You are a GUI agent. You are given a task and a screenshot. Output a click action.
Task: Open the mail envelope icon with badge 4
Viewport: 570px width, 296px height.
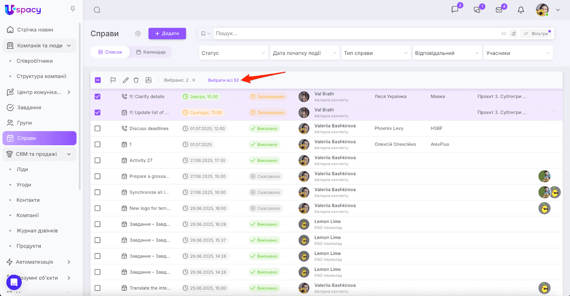(x=499, y=10)
